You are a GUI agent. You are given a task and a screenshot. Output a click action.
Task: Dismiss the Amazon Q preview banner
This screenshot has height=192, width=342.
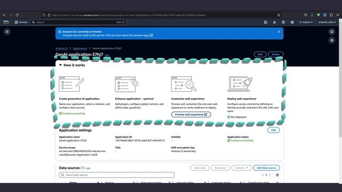[x=279, y=32]
